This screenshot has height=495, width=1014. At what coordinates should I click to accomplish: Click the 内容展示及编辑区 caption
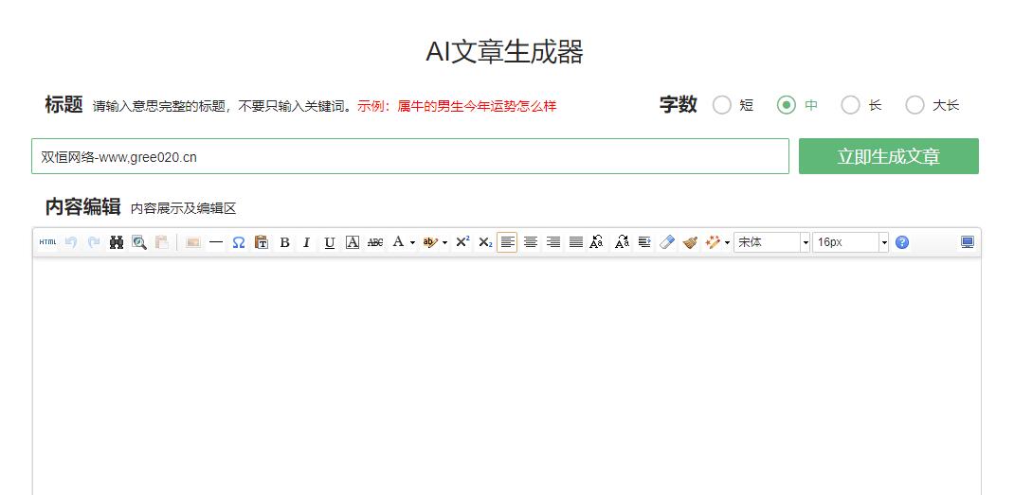coord(184,209)
